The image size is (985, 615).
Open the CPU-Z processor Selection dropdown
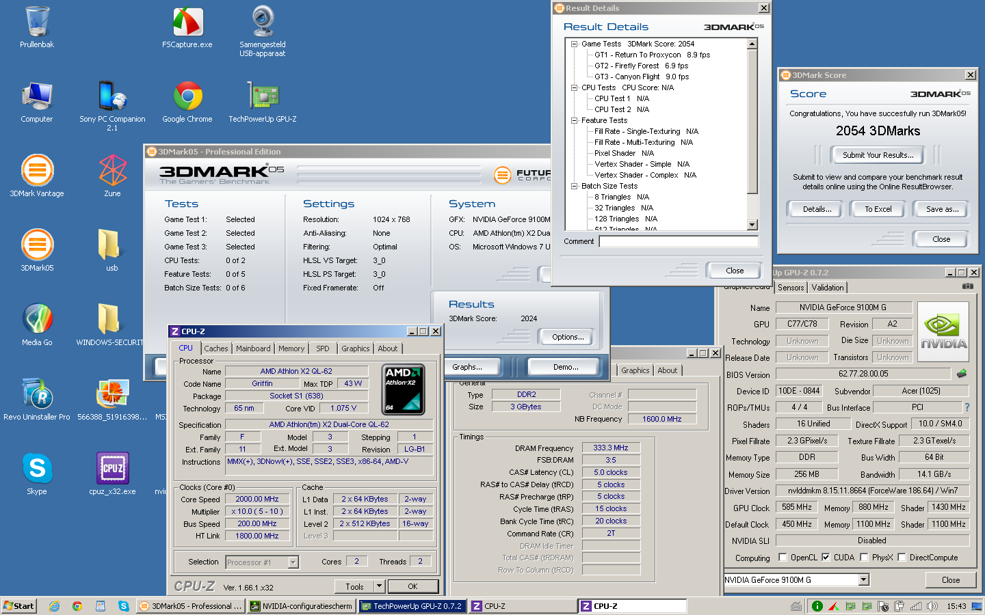(x=293, y=562)
